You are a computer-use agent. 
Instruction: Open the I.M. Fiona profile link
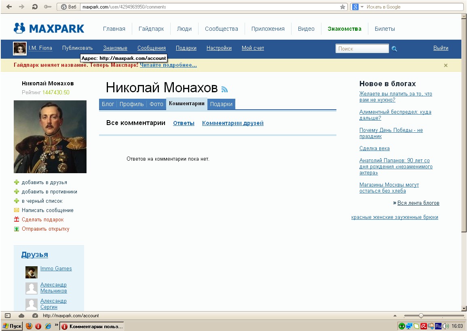(x=40, y=48)
